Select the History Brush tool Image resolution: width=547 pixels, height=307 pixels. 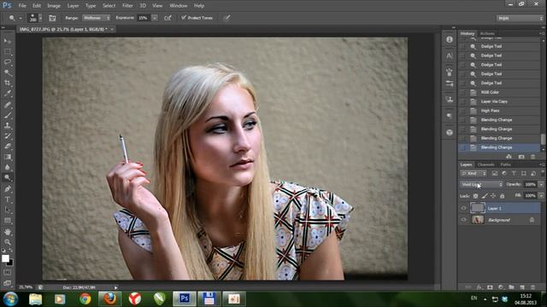8,136
